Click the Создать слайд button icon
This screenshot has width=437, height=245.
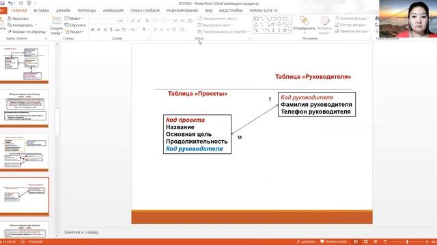pyautogui.click(x=56, y=20)
